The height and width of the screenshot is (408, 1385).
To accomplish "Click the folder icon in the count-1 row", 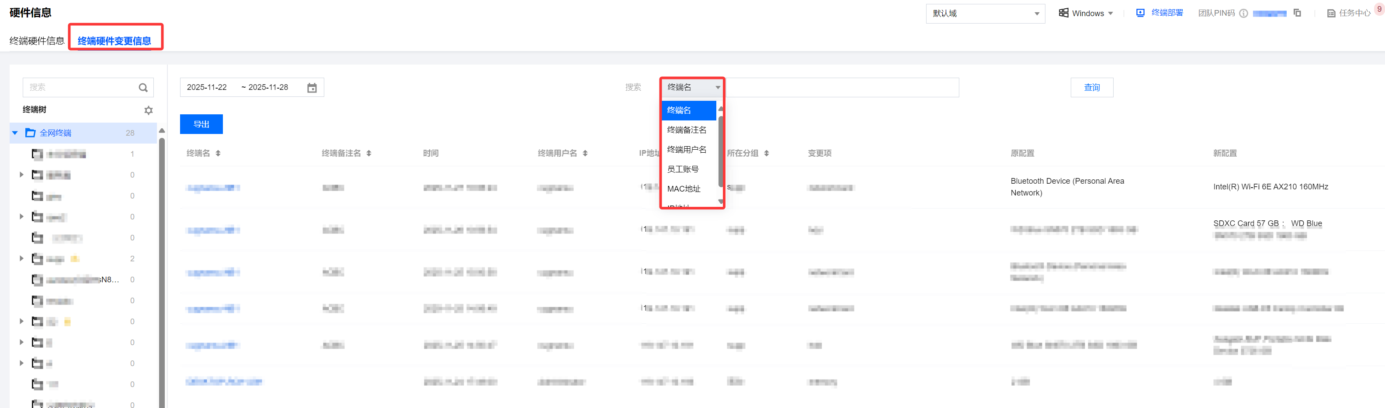I will [x=37, y=154].
